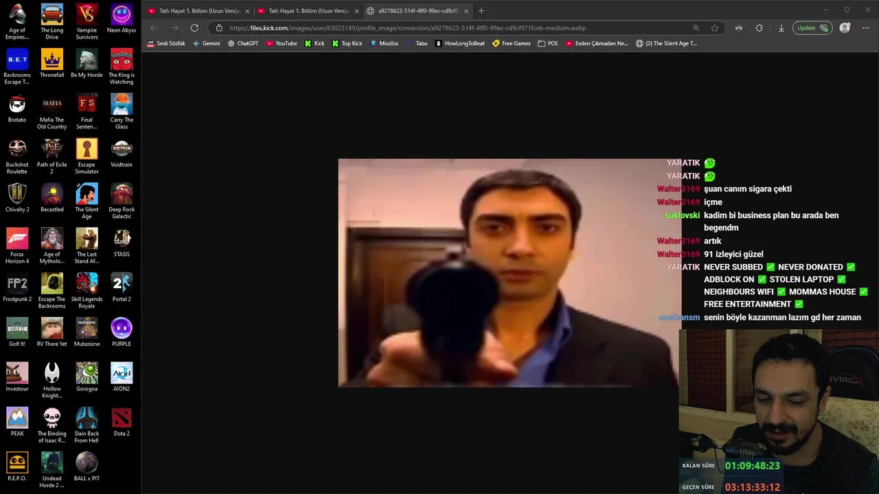Expand the POE bookmarks folder
Viewport: 879px width, 494px height.
548,43
